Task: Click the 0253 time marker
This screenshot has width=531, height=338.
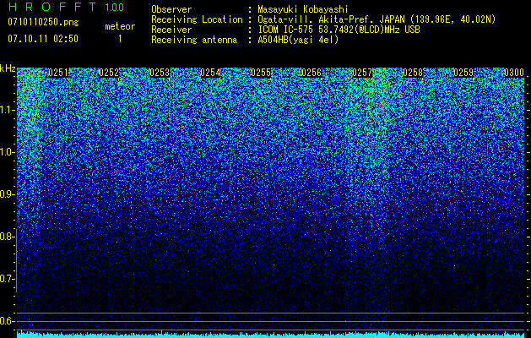Action: pyautogui.click(x=160, y=73)
